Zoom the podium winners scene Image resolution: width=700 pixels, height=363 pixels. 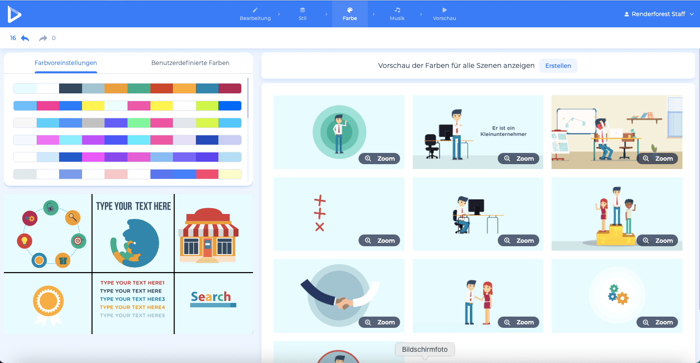pos(658,240)
